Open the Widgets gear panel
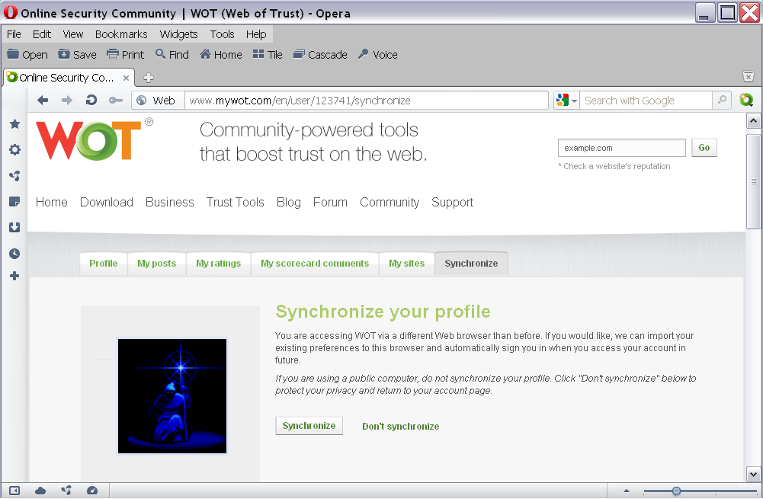763x499 pixels. coord(14,149)
